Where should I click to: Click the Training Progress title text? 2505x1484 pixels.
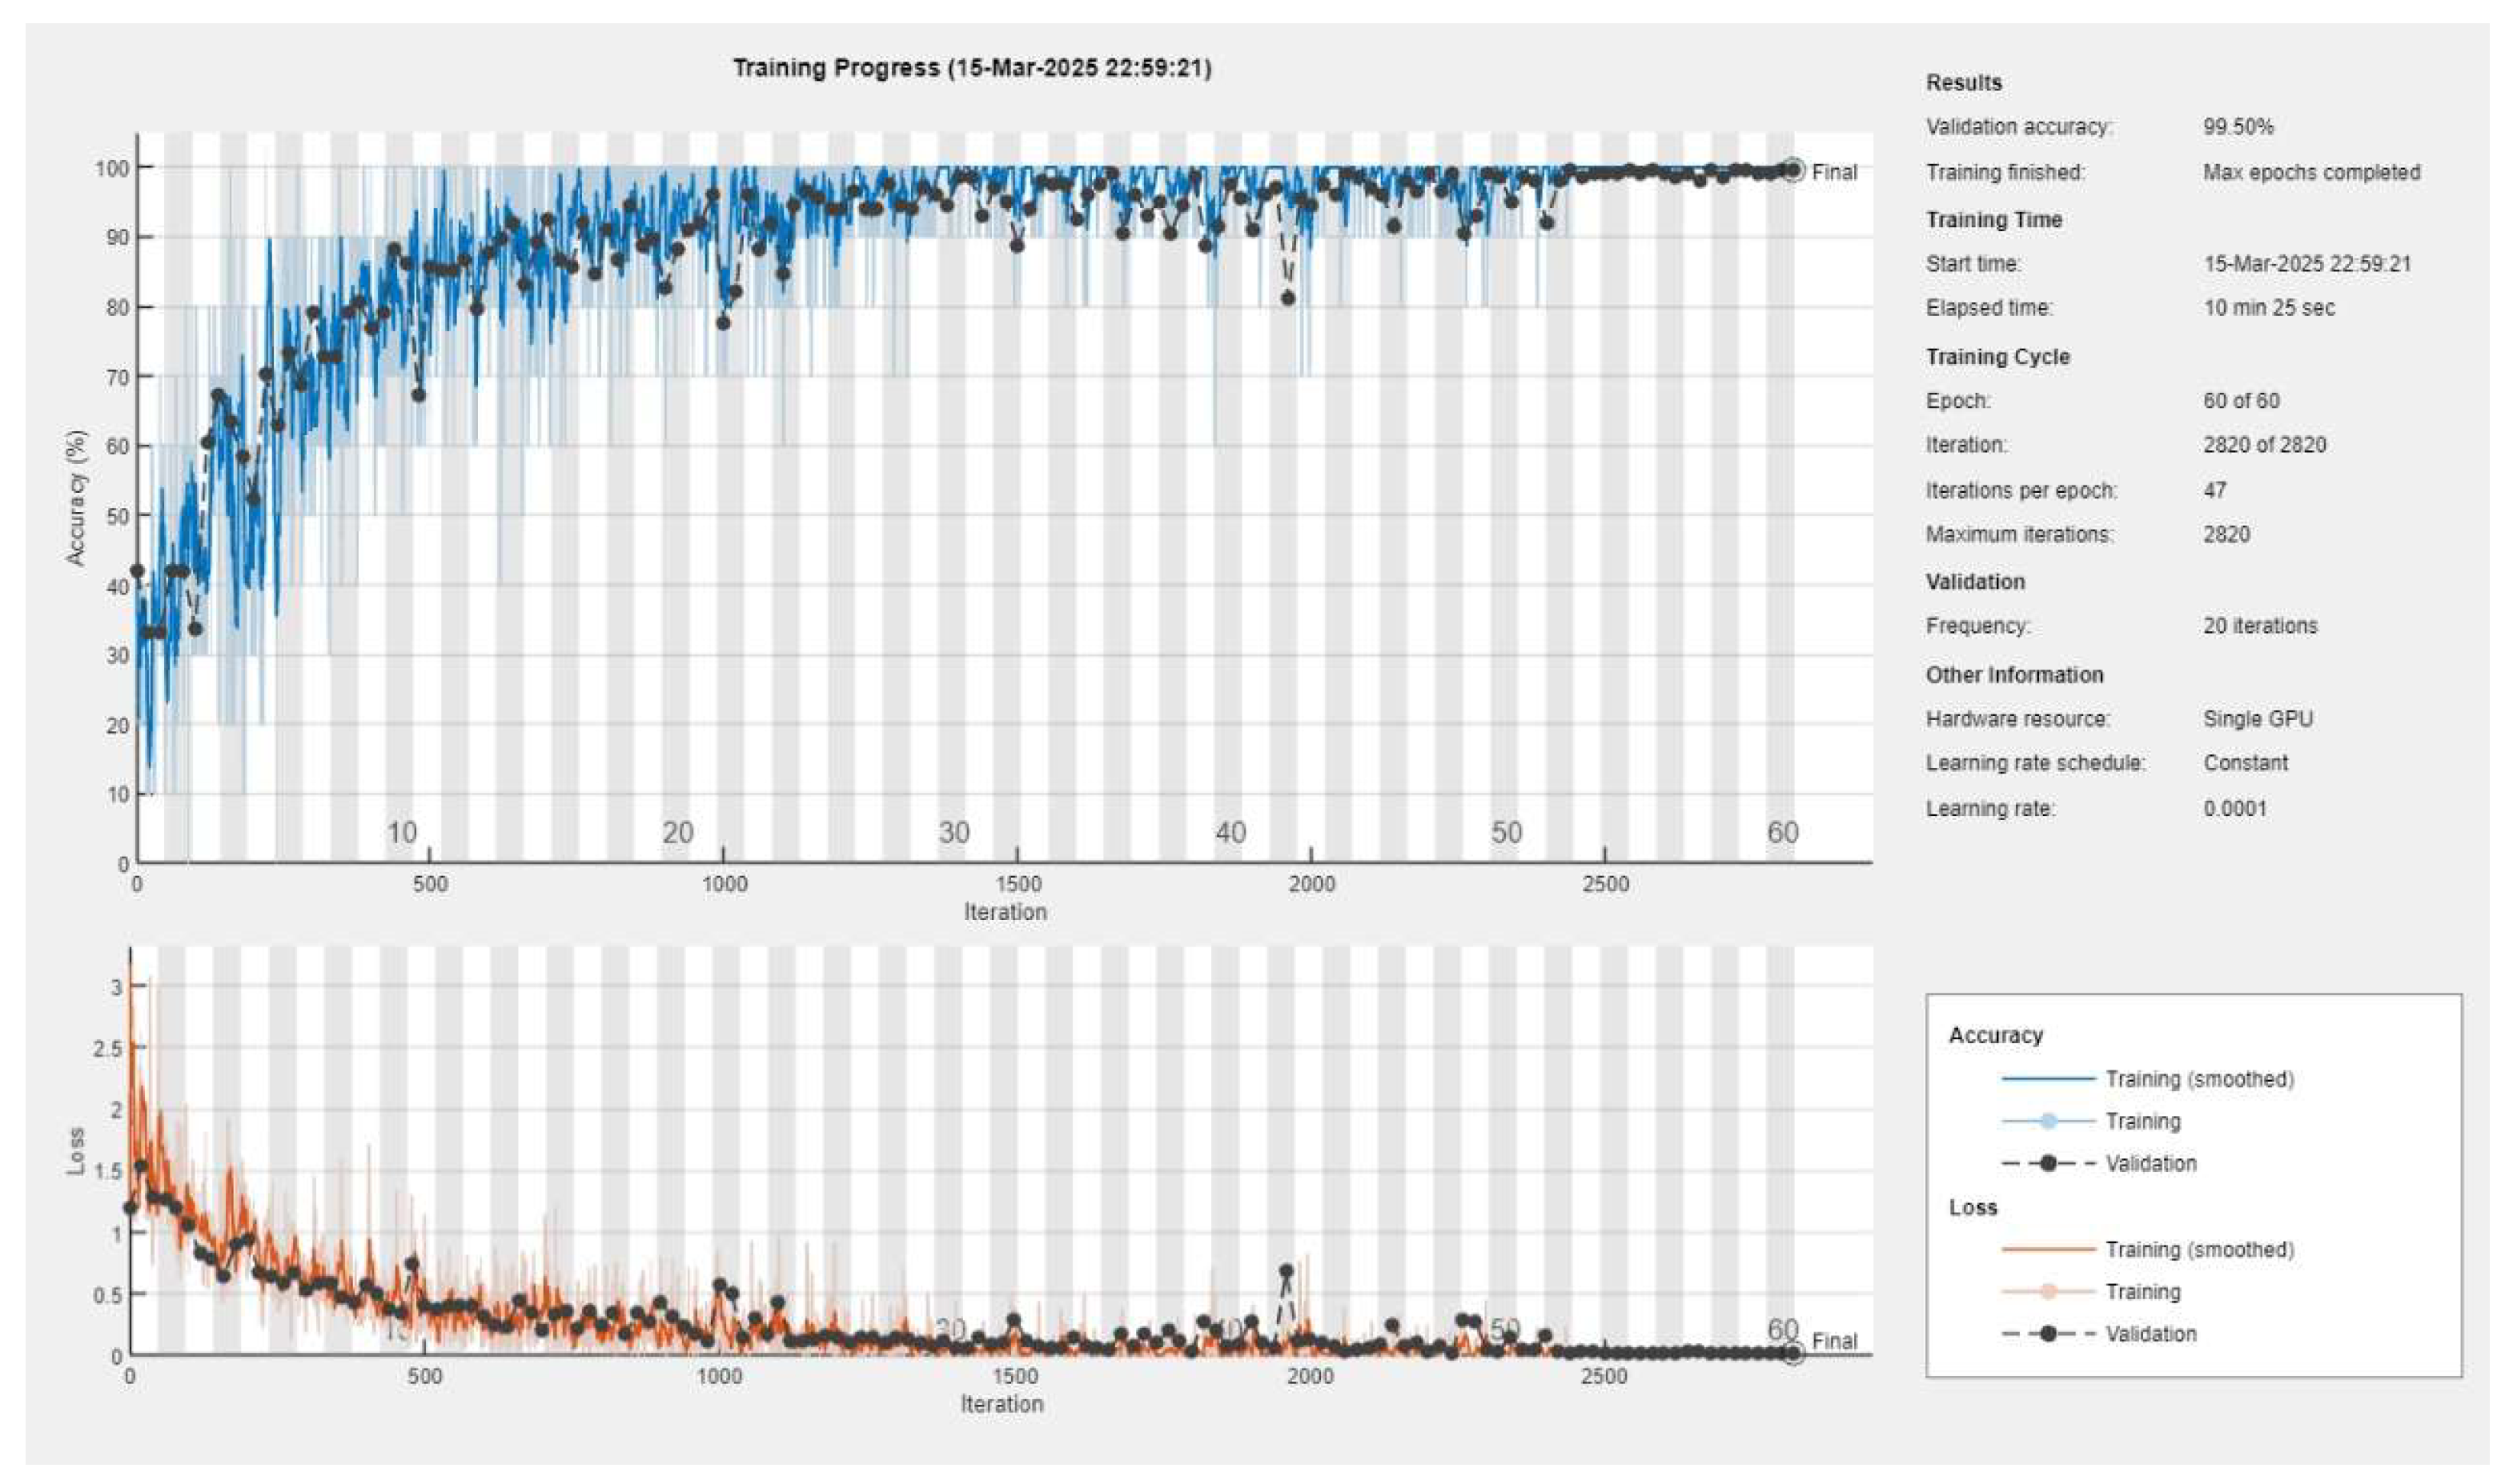971,68
